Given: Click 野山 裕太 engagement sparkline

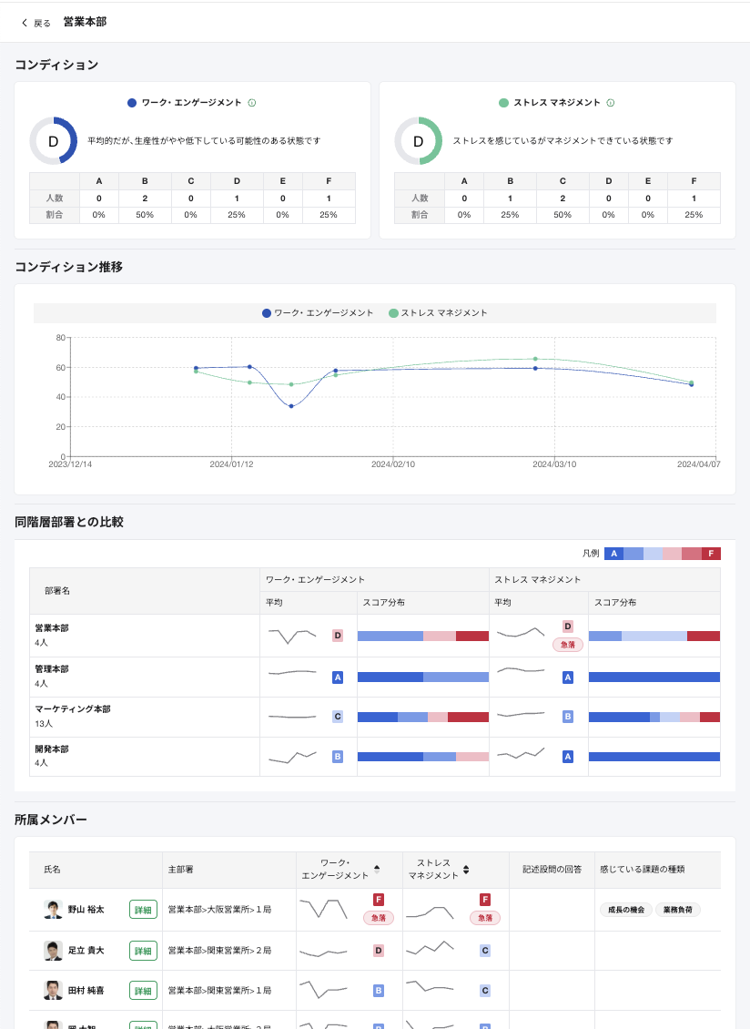Looking at the screenshot, I should pos(323,909).
